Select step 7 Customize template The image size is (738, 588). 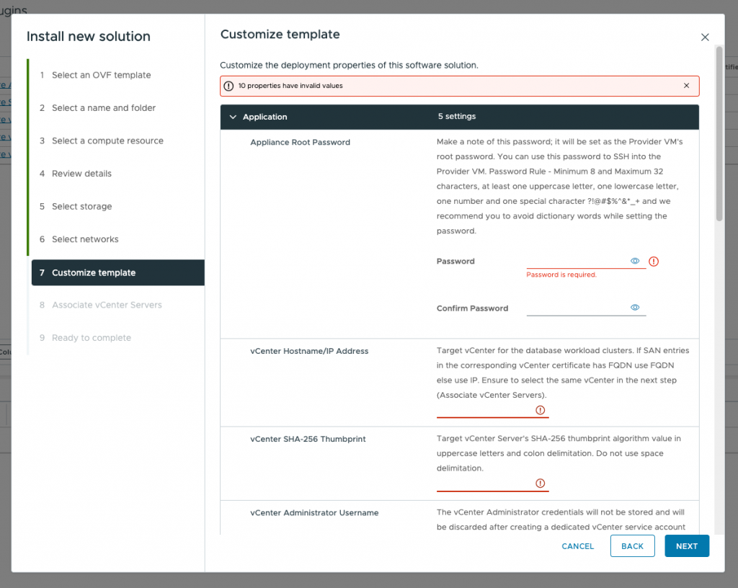(x=117, y=273)
